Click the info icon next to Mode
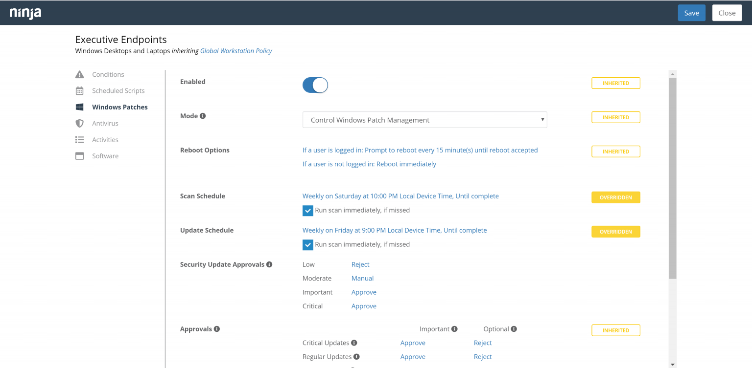Viewport: 752px width, 368px height. 203,116
